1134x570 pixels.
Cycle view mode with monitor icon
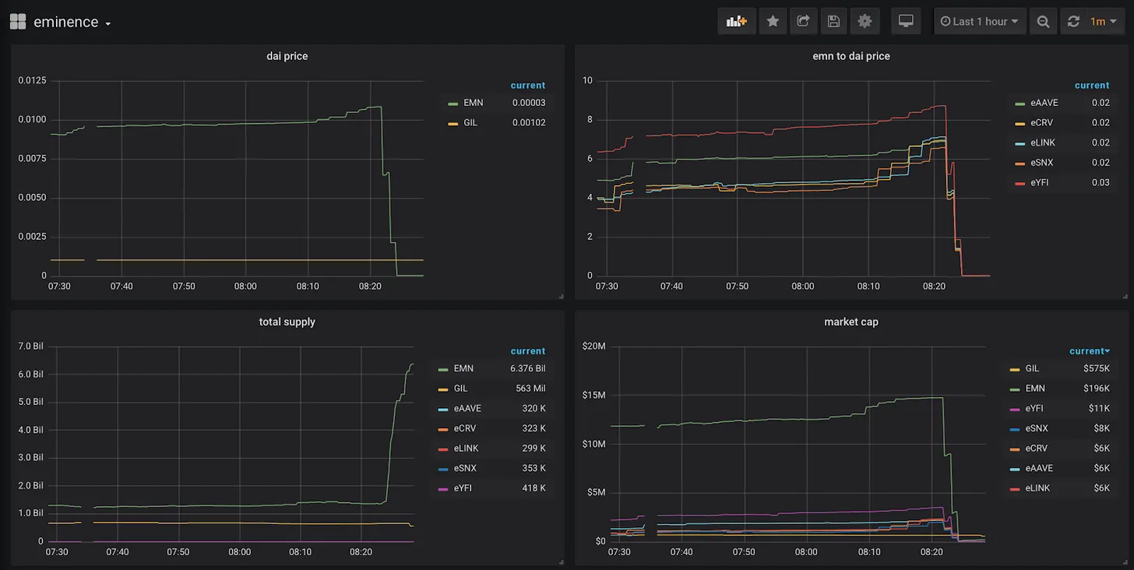tap(906, 22)
